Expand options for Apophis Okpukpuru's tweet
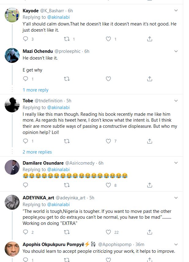 point(176,244)
